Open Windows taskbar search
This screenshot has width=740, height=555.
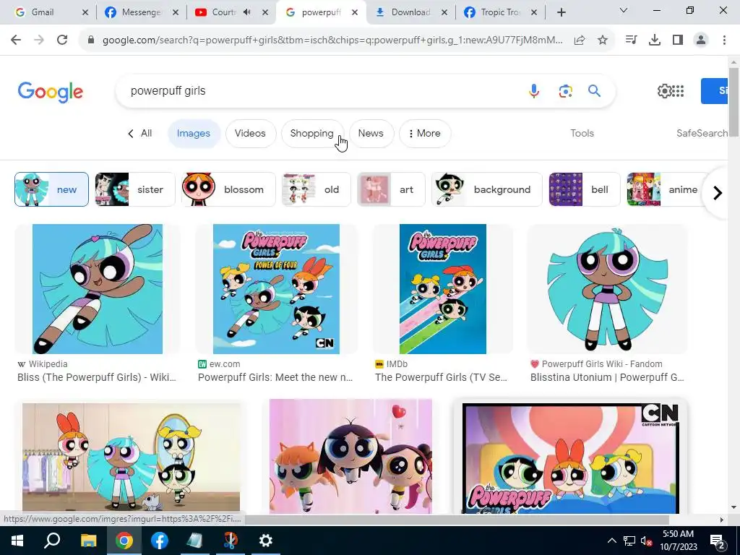click(x=52, y=541)
